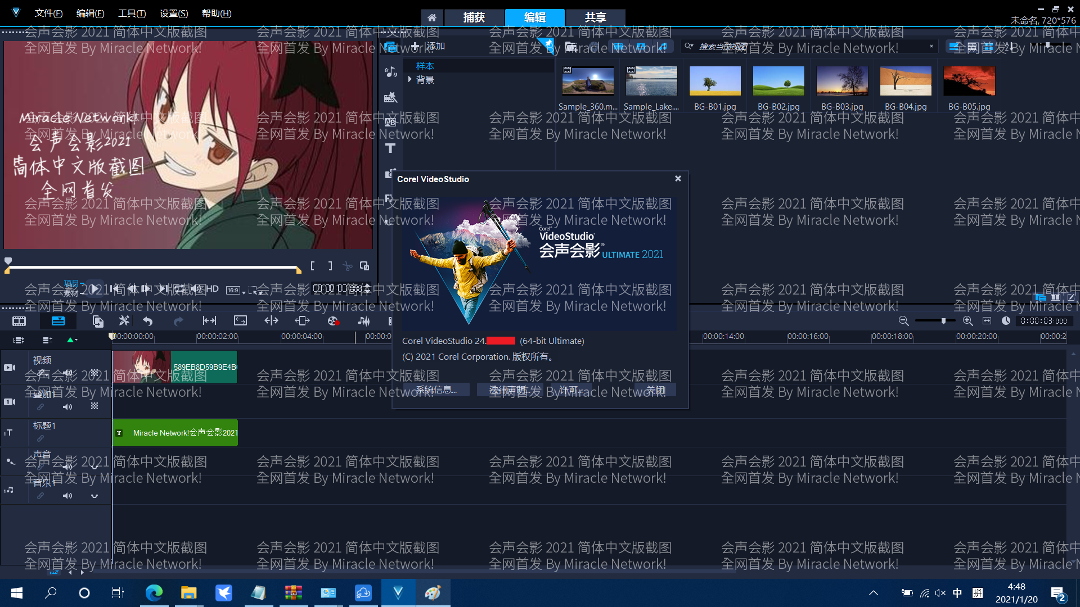The height and width of the screenshot is (607, 1080).
Task: Toggle show audio files filter in library
Action: (663, 46)
